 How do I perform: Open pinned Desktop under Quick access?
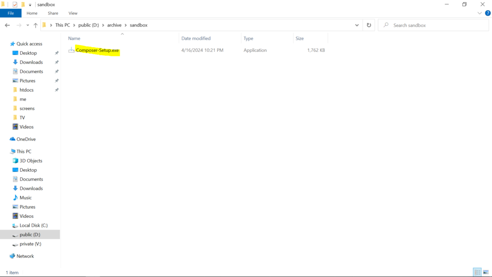click(x=28, y=53)
